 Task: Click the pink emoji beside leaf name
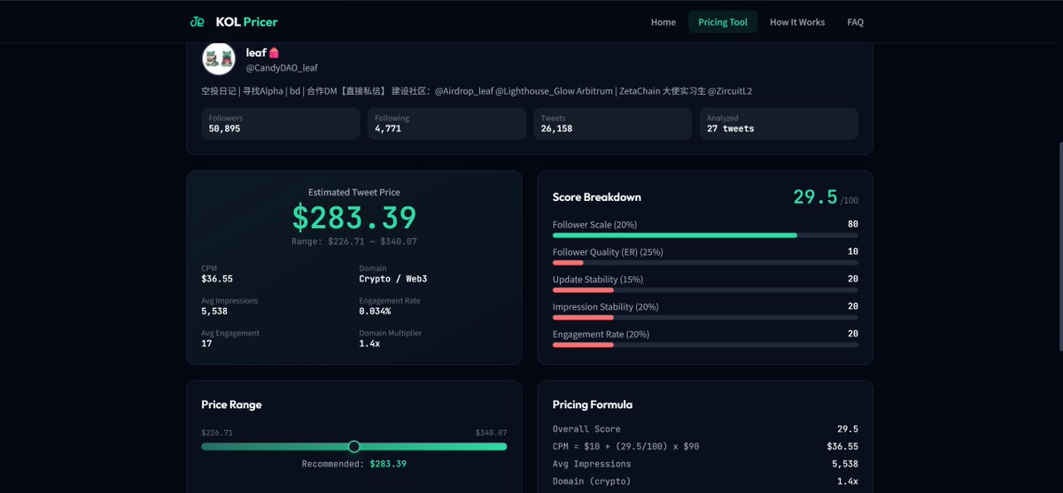[275, 53]
